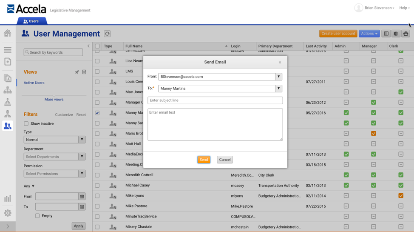Screen dimensions: 414x232
Task: Click the Customize filters link
Action: click(64, 115)
